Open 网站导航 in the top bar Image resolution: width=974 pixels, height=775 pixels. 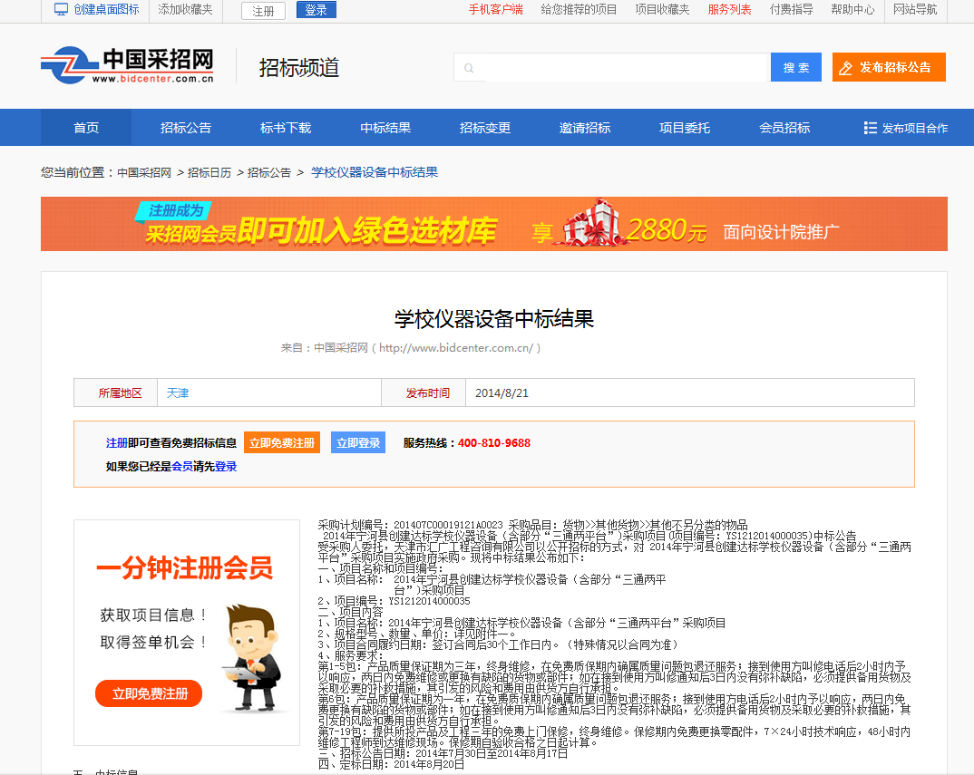click(x=915, y=9)
